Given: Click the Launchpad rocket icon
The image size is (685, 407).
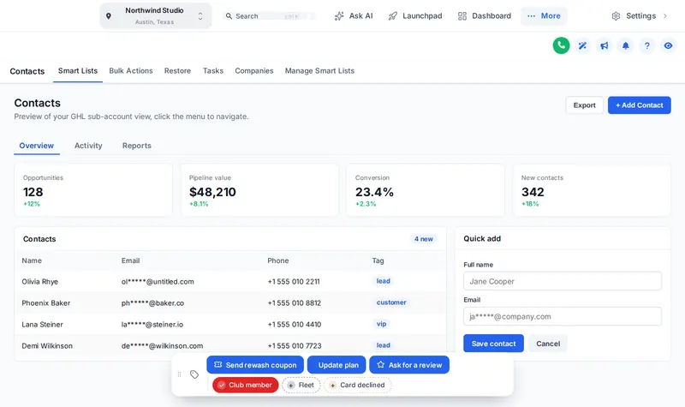Looking at the screenshot, I should tap(393, 15).
